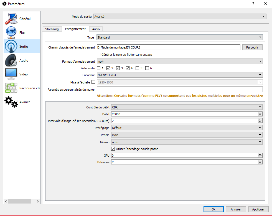This screenshot has width=272, height=216.
Task: Check audio track 1 checkbox
Action: [98, 68]
